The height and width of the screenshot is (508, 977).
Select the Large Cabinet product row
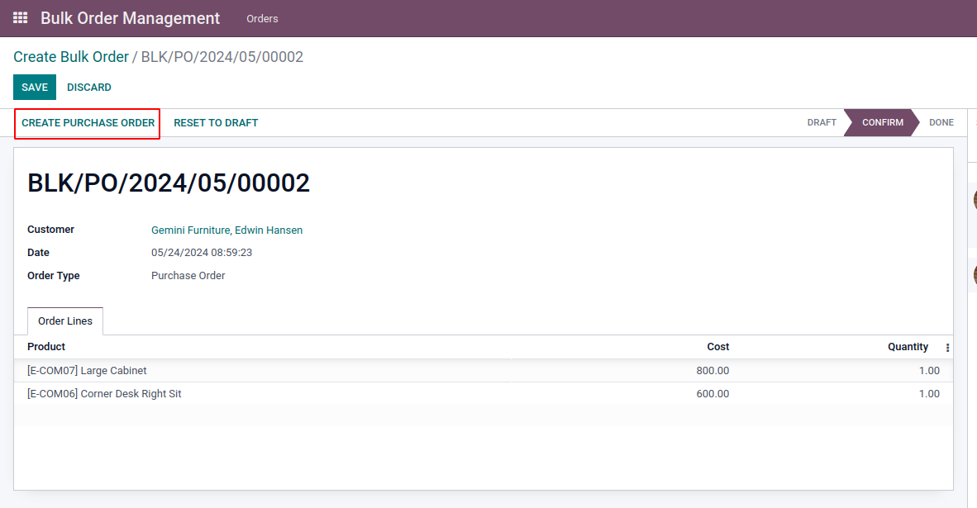pos(483,370)
